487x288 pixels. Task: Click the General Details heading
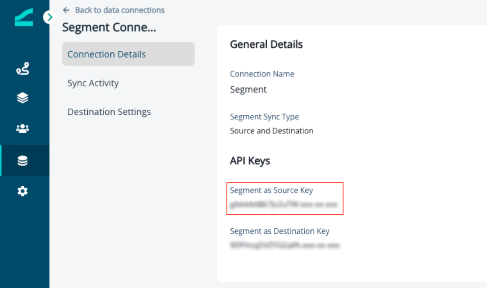(x=266, y=44)
